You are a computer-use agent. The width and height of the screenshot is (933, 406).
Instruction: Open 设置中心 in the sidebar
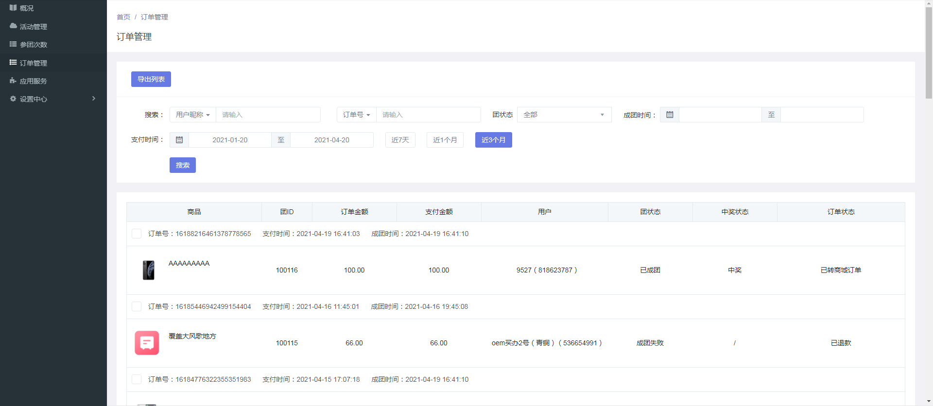coord(53,99)
